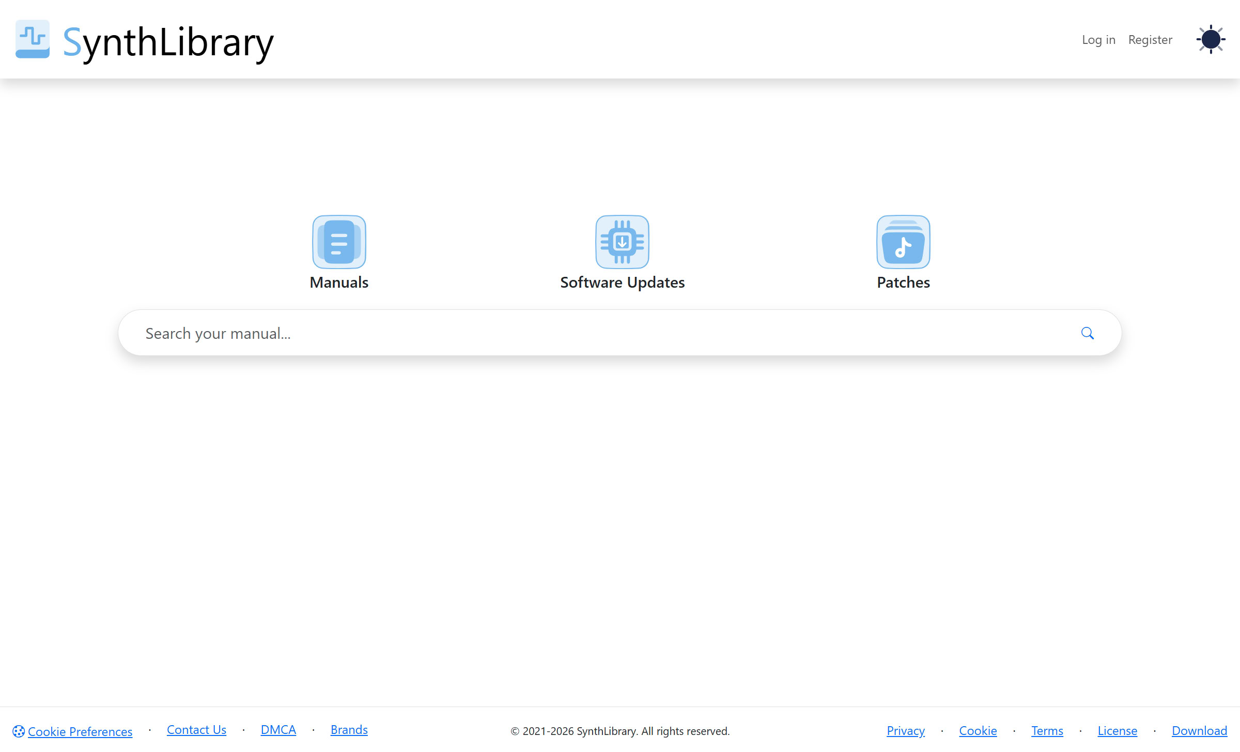Open the DMCA footer link

278,730
